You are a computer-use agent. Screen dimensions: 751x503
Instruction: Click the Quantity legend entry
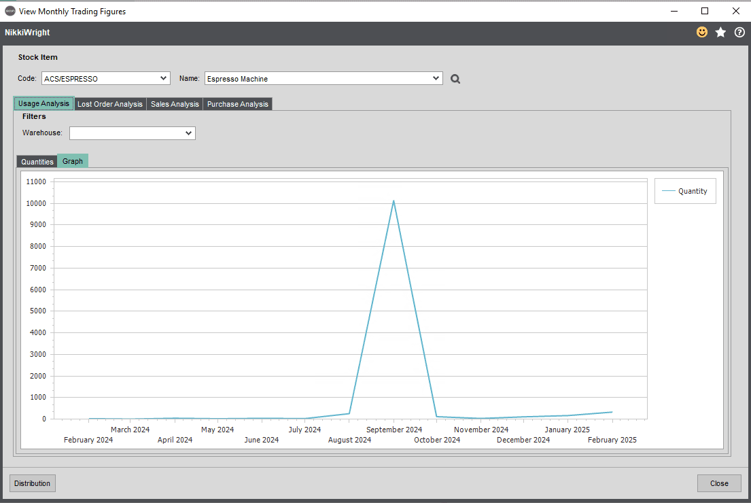tap(685, 191)
